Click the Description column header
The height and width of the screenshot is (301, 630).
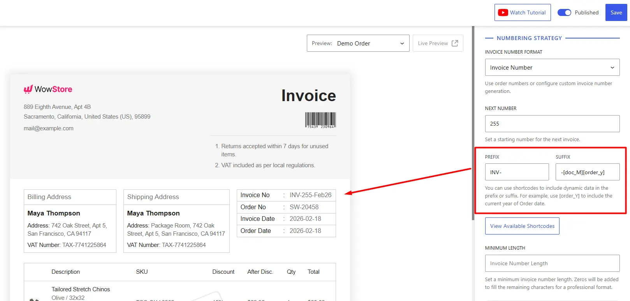[66, 272]
